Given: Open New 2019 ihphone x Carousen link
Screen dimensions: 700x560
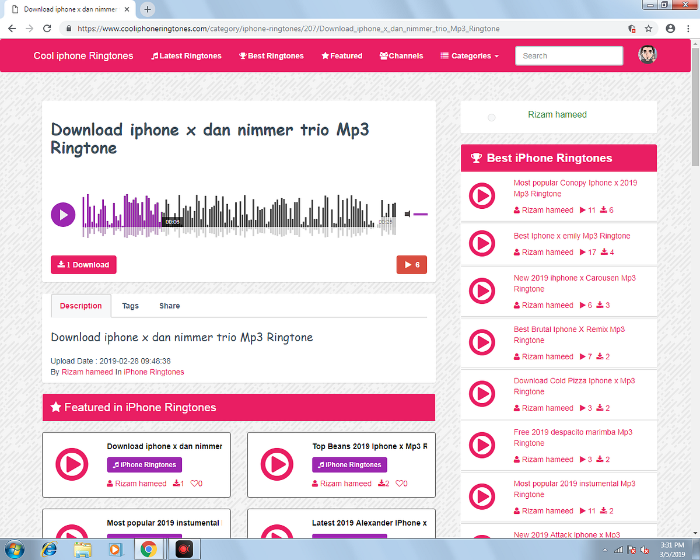Looking at the screenshot, I should (575, 283).
